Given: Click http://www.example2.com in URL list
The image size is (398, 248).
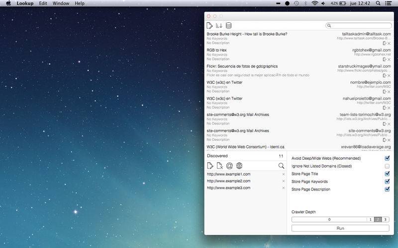Looking at the screenshot, I should coord(228,181).
